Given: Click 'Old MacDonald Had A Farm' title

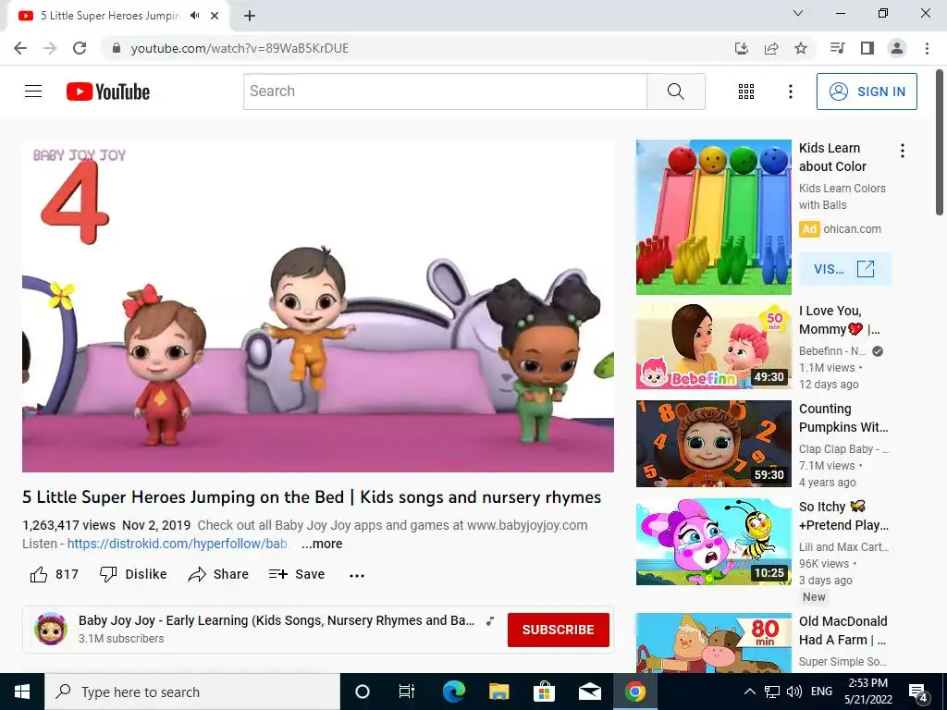Looking at the screenshot, I should (842, 630).
